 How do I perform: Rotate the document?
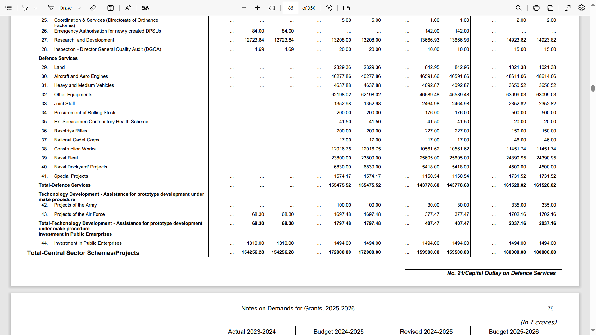click(329, 8)
